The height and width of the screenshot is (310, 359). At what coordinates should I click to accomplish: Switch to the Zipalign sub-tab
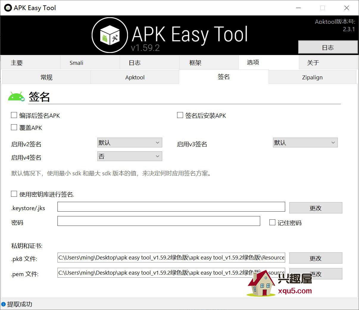312,77
